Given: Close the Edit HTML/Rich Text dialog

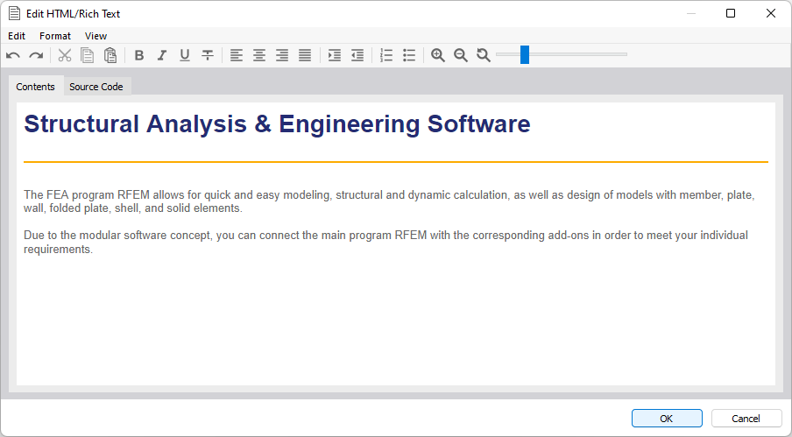Looking at the screenshot, I should pyautogui.click(x=771, y=13).
